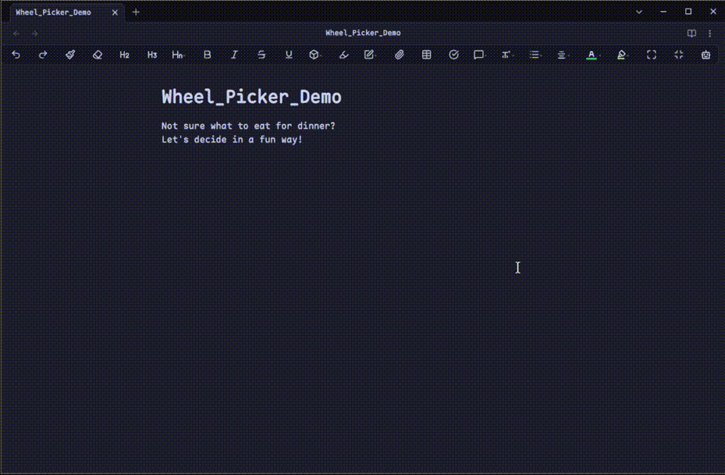
Task: Click the shrink/collapse arrows icon
Action: tap(679, 55)
